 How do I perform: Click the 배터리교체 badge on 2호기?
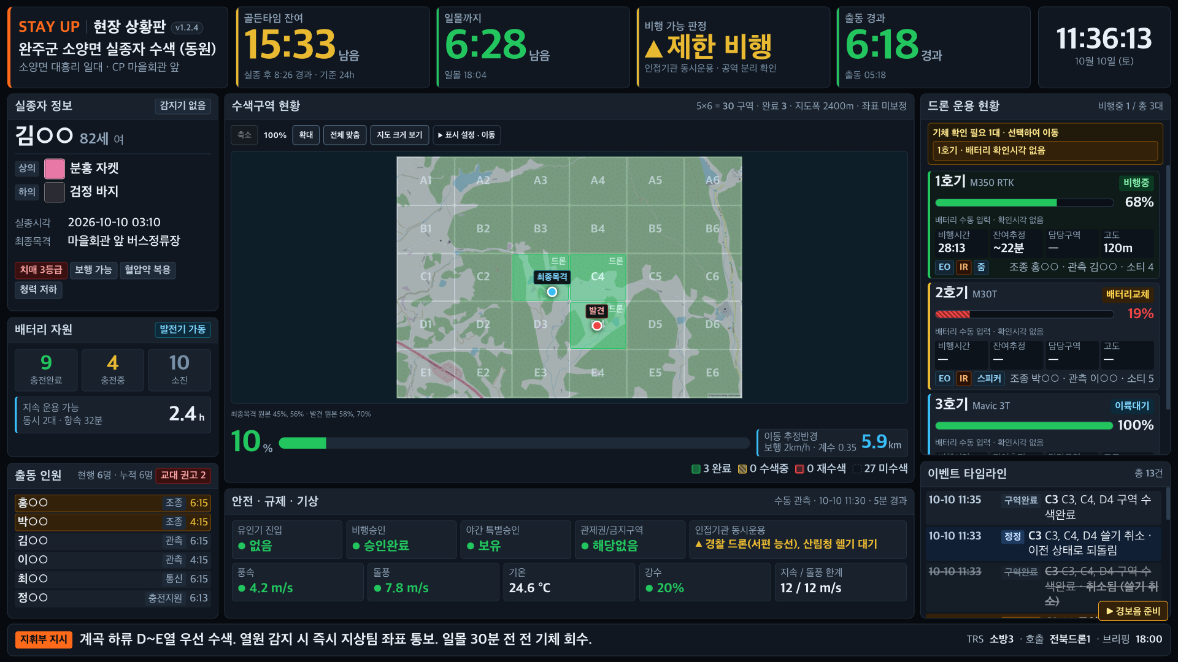[1128, 294]
